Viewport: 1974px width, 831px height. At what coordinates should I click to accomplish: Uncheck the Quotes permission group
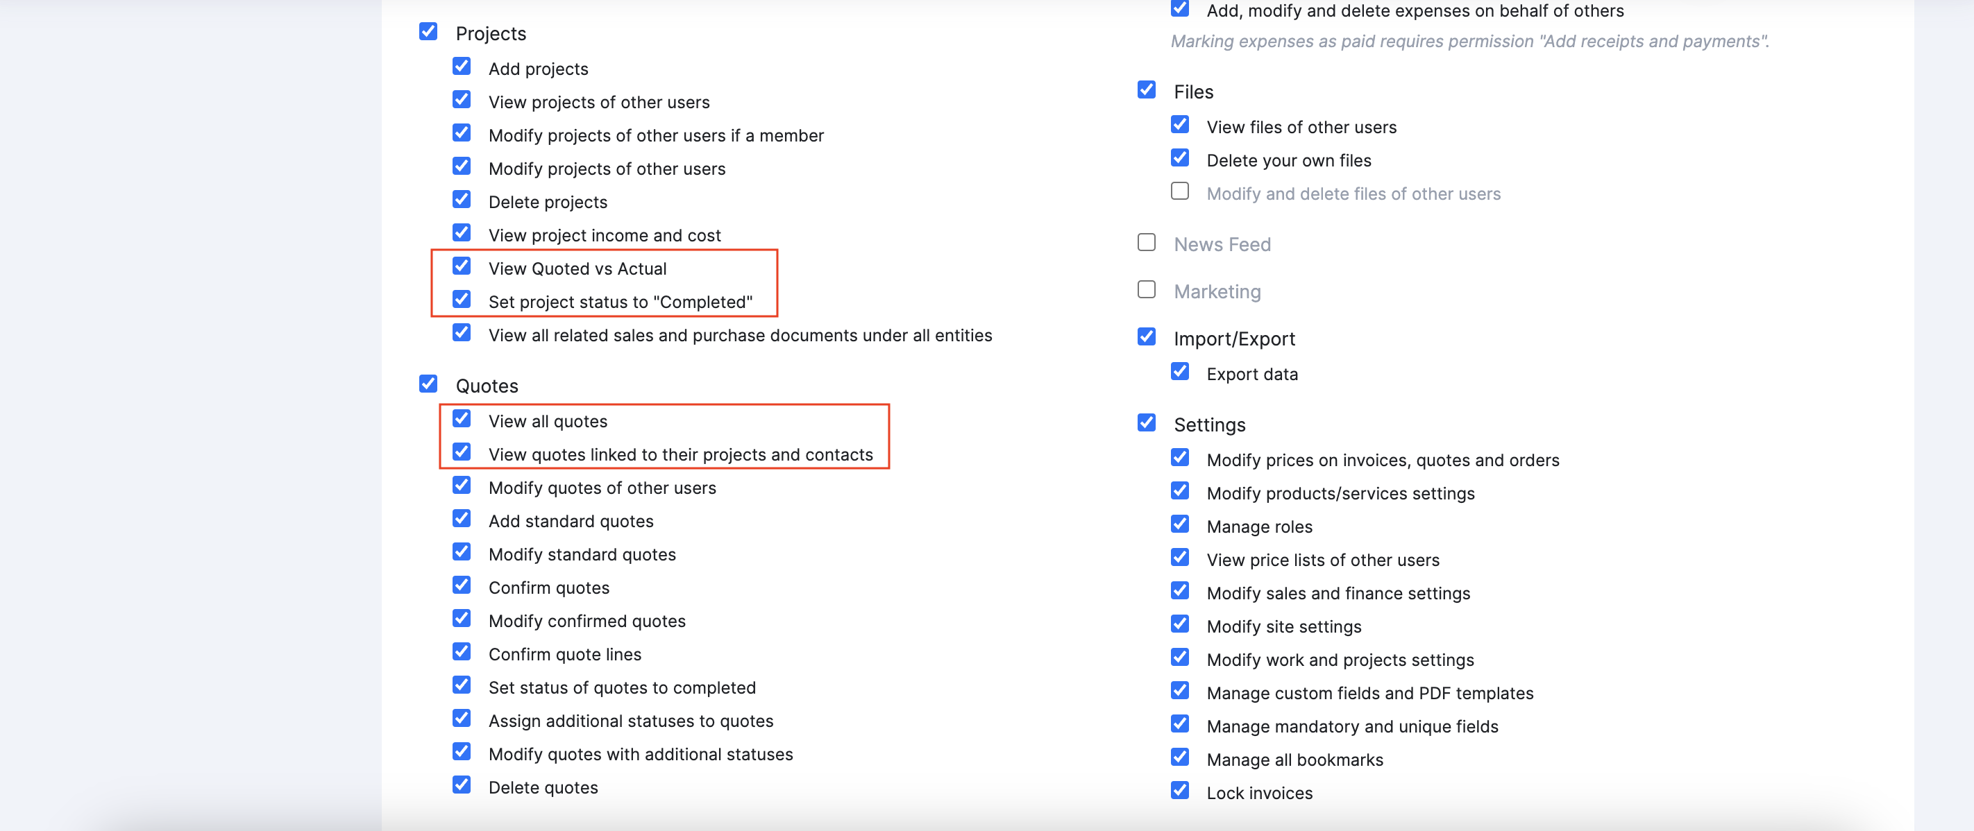(428, 384)
